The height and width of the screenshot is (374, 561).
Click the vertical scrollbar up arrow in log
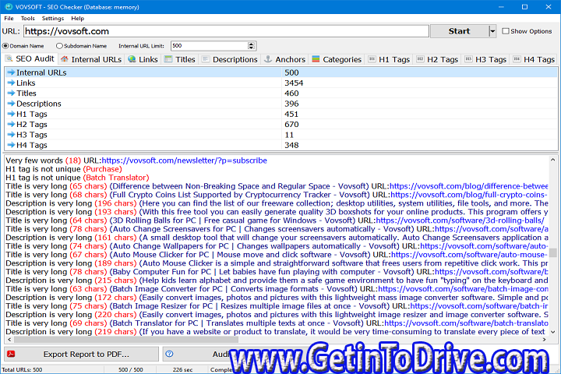(553, 160)
